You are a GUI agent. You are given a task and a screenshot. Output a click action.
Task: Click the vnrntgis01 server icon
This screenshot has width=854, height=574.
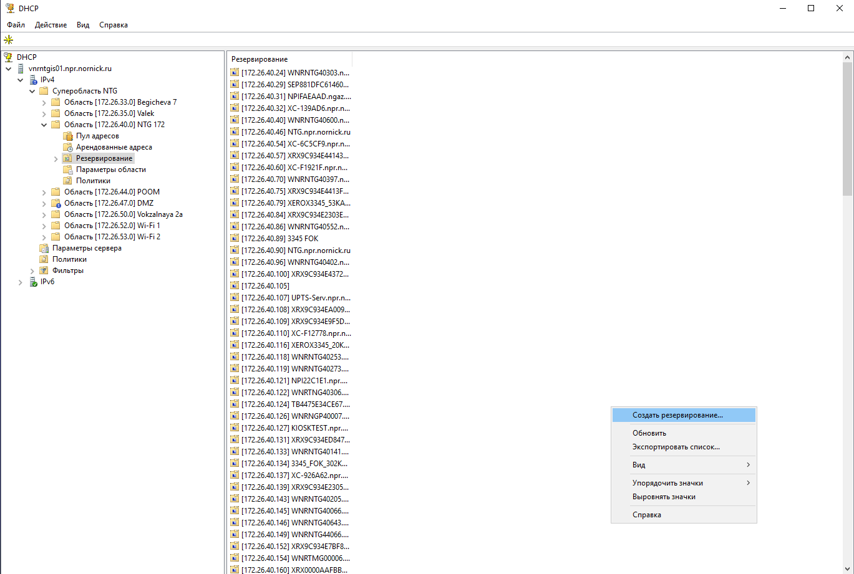coord(21,69)
